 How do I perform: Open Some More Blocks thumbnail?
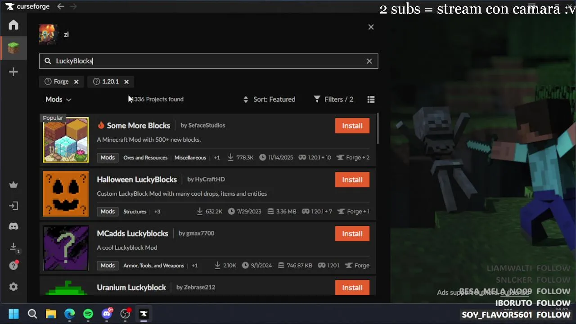click(66, 140)
